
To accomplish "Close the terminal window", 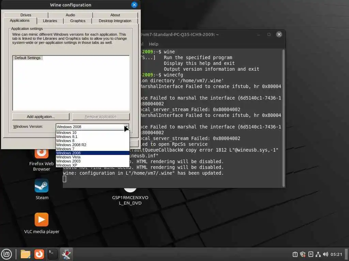I will coord(279,34).
